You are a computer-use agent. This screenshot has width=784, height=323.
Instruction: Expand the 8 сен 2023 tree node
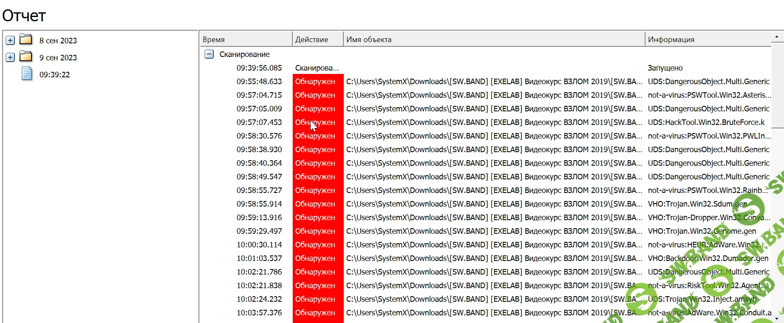pos(10,40)
